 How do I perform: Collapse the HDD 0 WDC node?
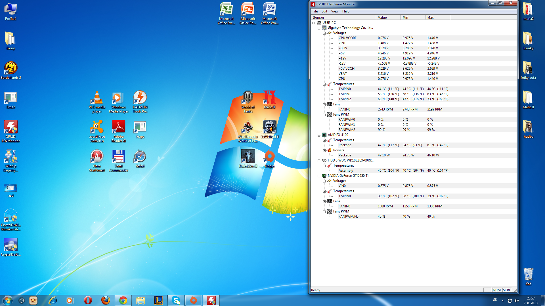pyautogui.click(x=319, y=161)
